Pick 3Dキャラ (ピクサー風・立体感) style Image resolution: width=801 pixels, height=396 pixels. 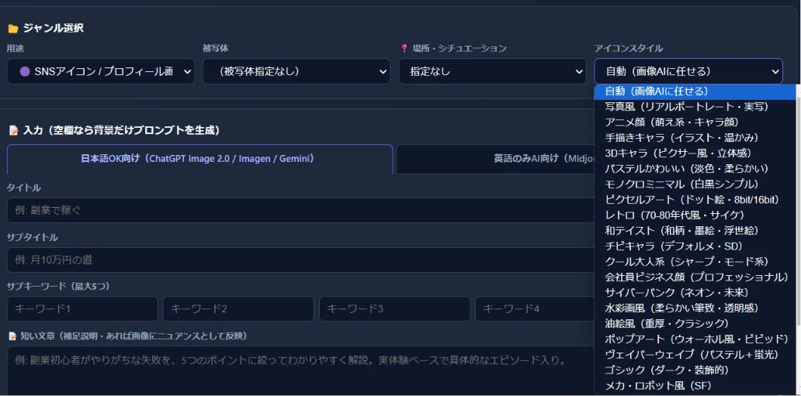pyautogui.click(x=695, y=153)
